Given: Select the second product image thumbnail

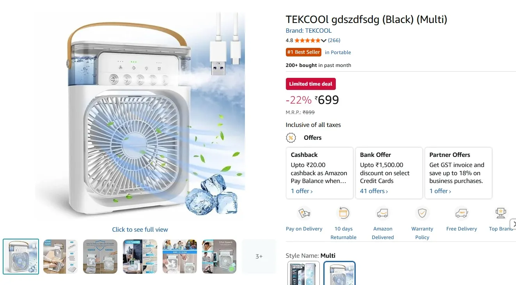Looking at the screenshot, I should [x=60, y=256].
